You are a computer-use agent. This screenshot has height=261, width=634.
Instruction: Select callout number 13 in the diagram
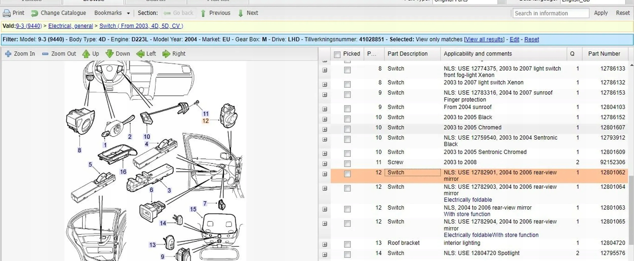tap(152, 245)
